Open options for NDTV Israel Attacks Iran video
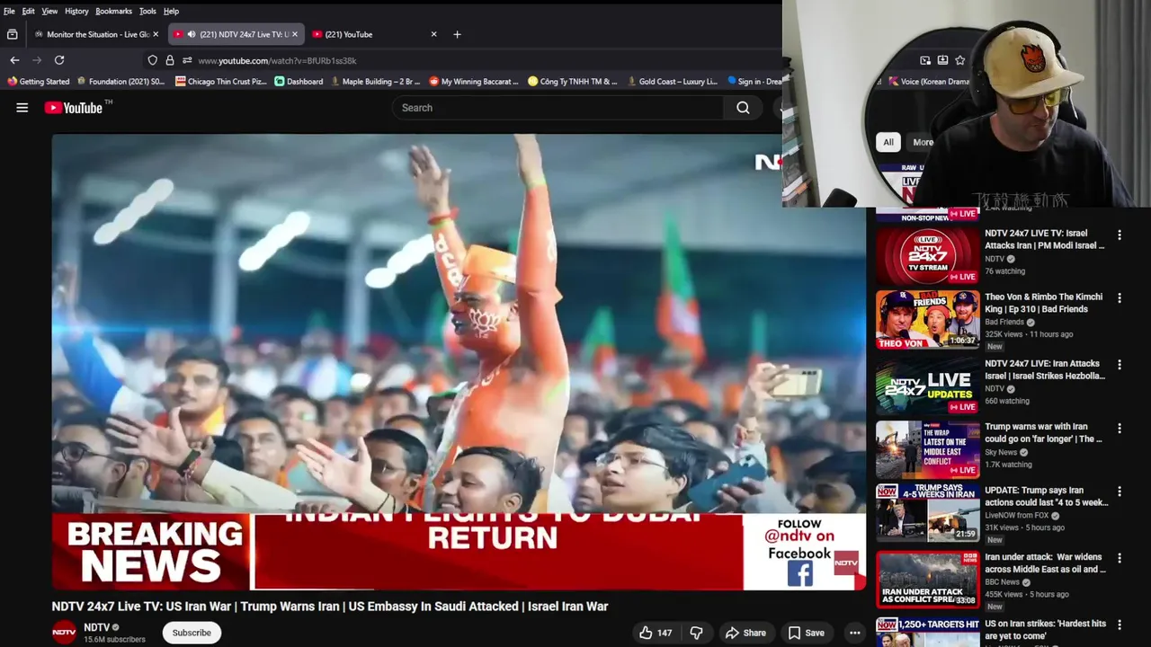Screen dimensions: 1151x647 tap(1120, 235)
